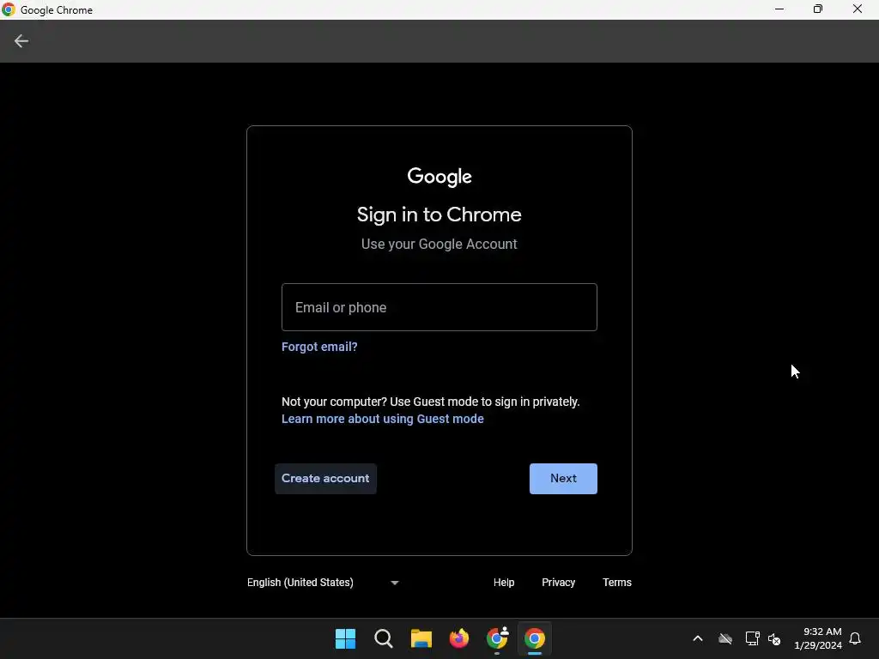Click the Next button
The image size is (879, 659).
point(563,479)
